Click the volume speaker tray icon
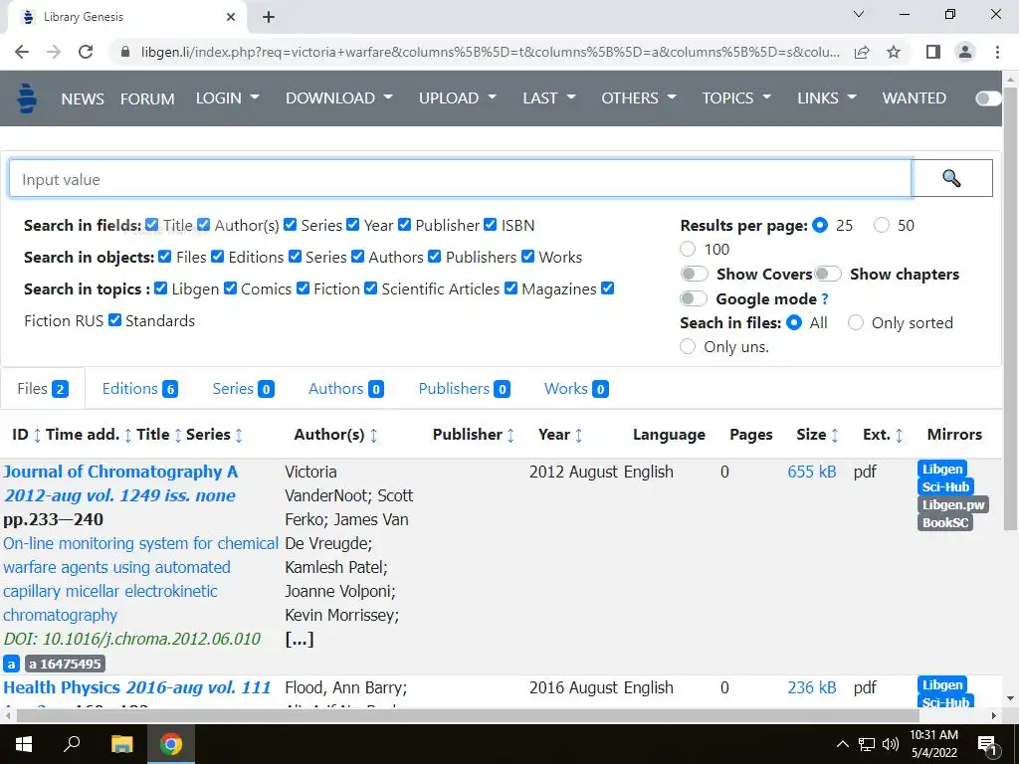The image size is (1019, 764). tap(891, 744)
